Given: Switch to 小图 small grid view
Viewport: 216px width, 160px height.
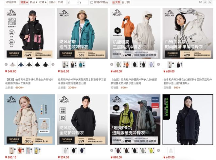Looking at the screenshot, I should 126,2.
